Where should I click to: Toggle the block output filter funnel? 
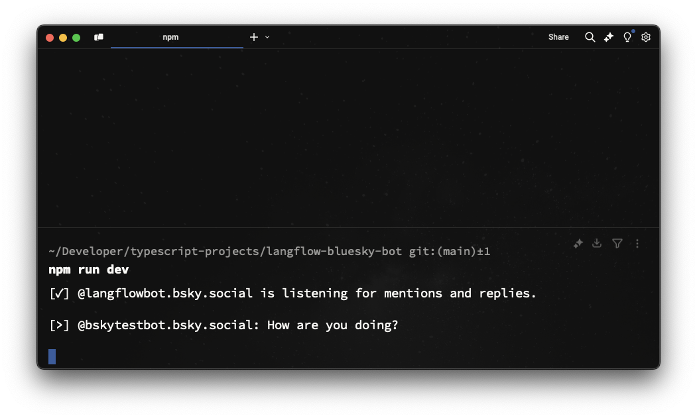[617, 244]
